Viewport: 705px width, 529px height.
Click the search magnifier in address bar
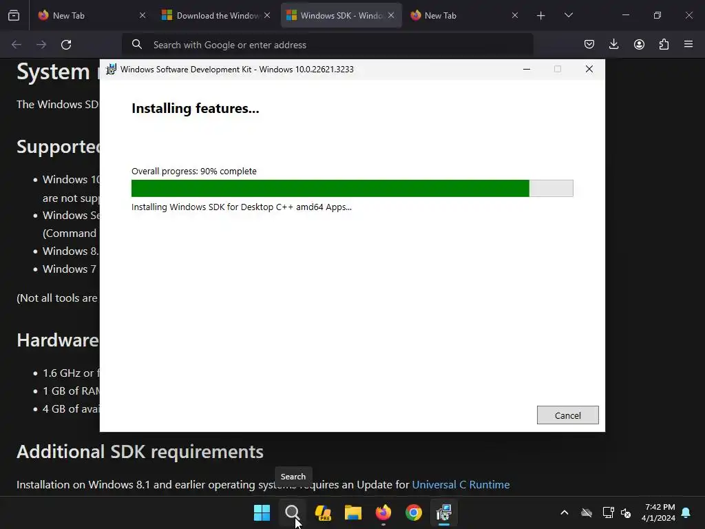[x=137, y=45]
